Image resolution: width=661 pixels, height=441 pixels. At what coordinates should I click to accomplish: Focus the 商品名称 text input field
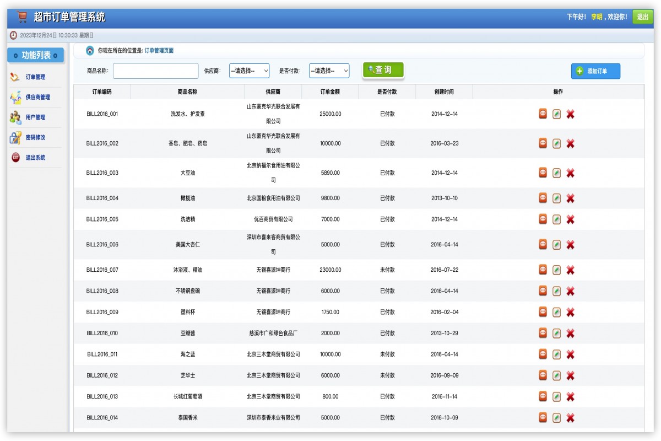[x=155, y=71]
